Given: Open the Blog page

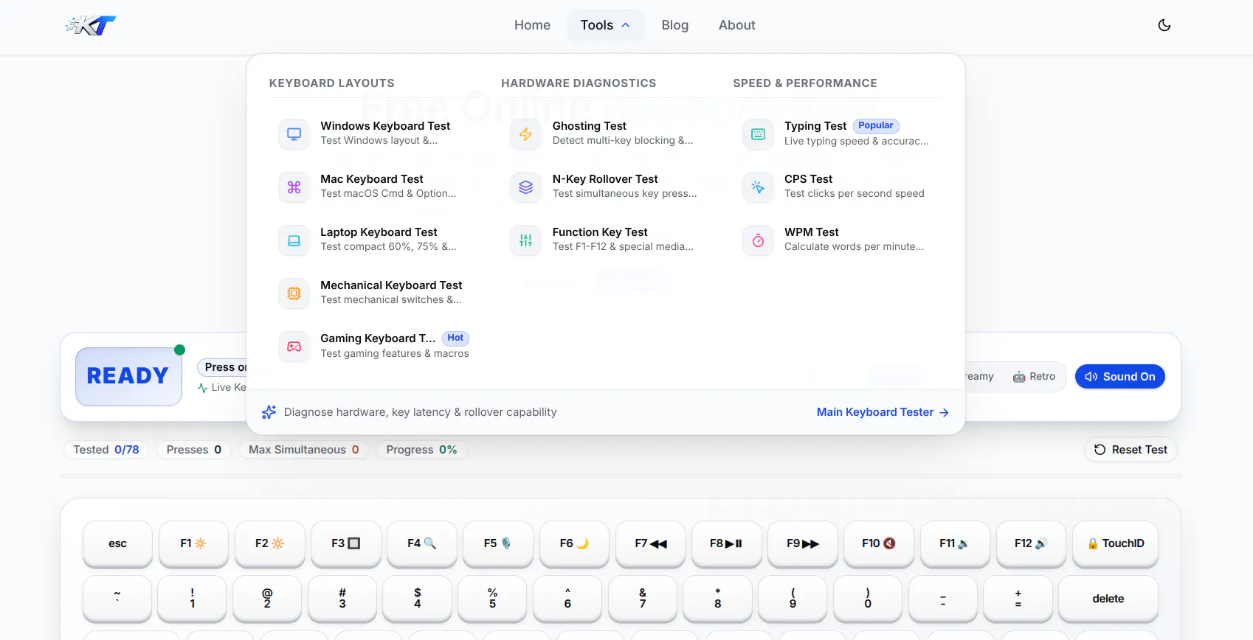Looking at the screenshot, I should (x=674, y=25).
